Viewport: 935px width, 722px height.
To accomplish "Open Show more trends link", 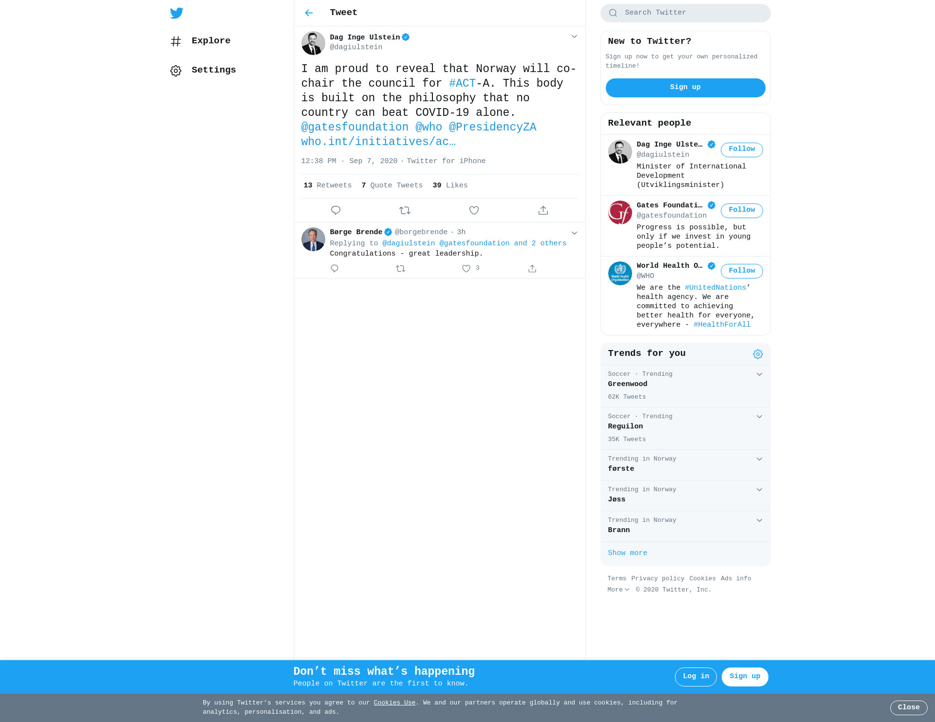I will 627,553.
